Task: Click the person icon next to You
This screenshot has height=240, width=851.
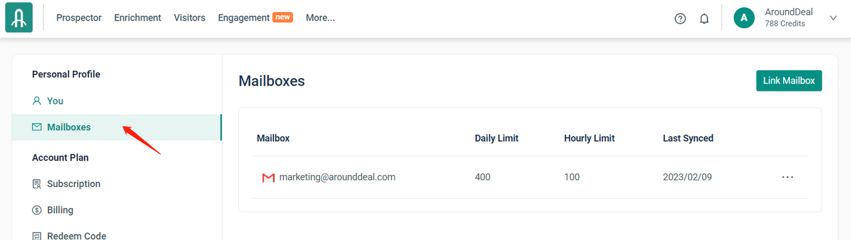Action: 37,101
